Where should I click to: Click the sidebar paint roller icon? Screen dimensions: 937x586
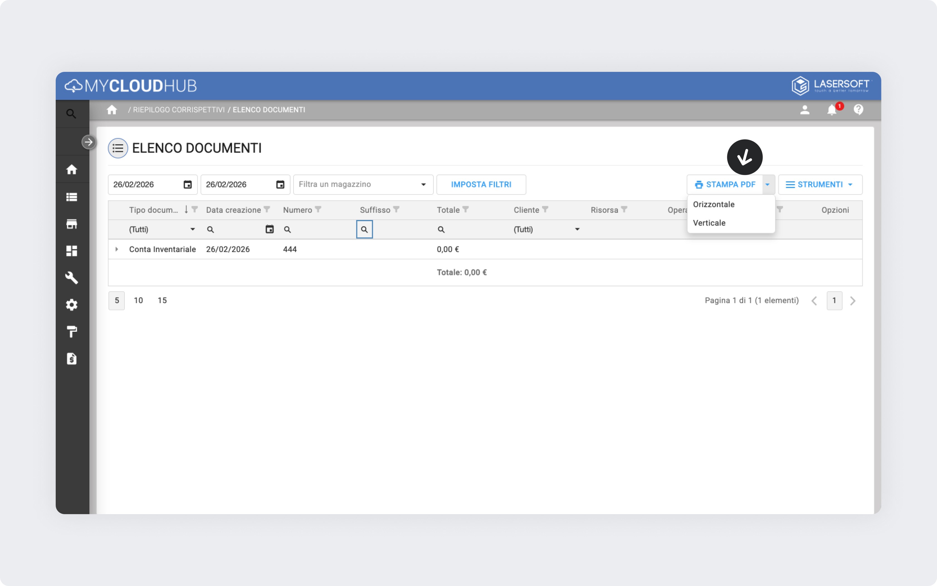72,332
